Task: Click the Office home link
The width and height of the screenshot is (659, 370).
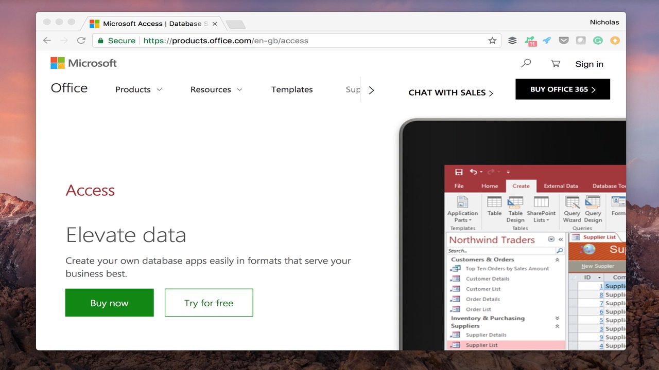Action: coord(69,88)
